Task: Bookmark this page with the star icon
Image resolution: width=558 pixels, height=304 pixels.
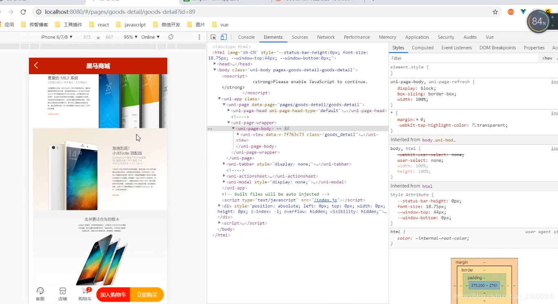Action: point(495,12)
